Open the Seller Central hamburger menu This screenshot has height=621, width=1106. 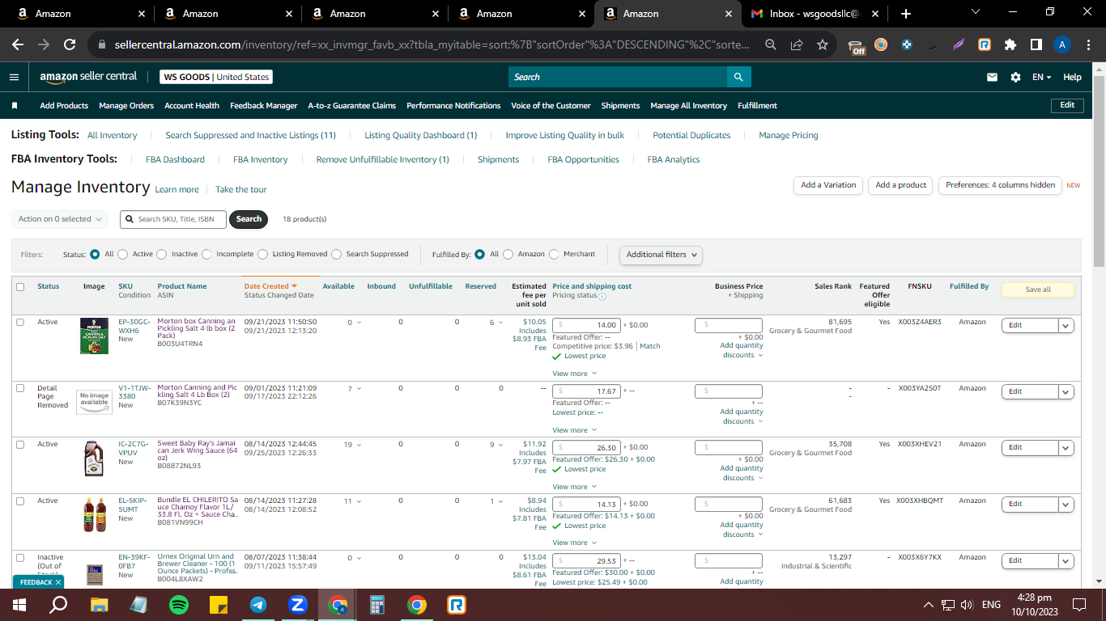[x=14, y=77]
